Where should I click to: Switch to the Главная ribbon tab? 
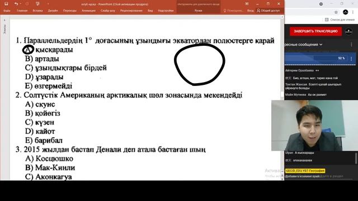click(x=22, y=11)
